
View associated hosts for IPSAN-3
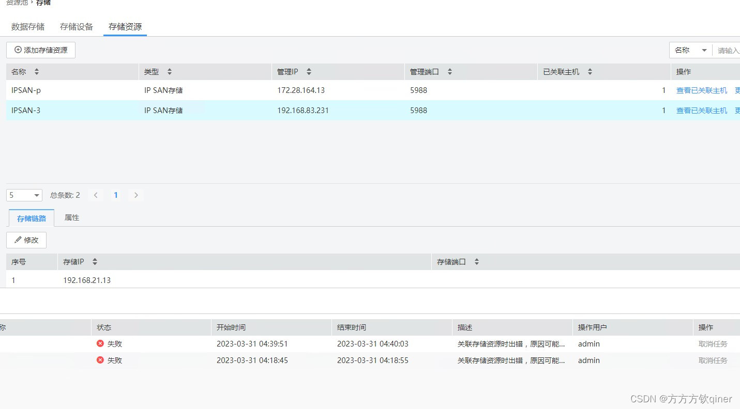702,111
